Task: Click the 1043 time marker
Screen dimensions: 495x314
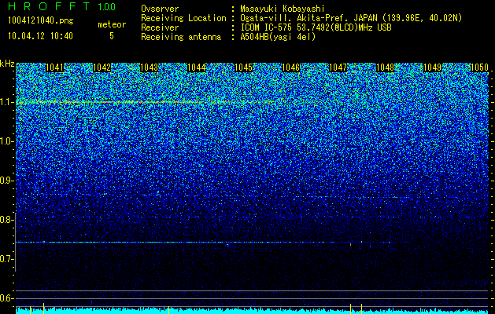Action: click(x=149, y=68)
